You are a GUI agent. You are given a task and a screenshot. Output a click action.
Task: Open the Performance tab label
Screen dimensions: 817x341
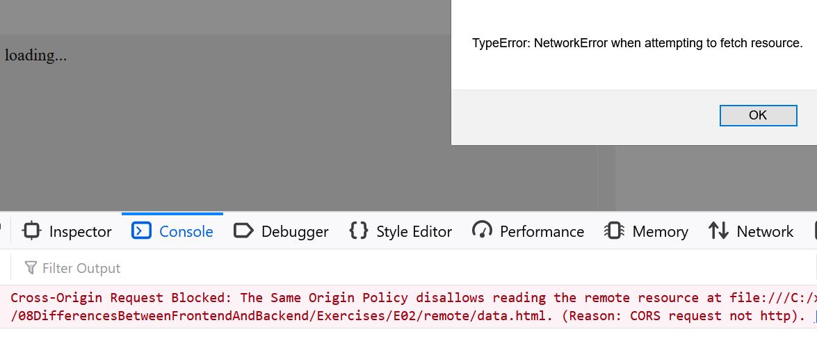542,232
